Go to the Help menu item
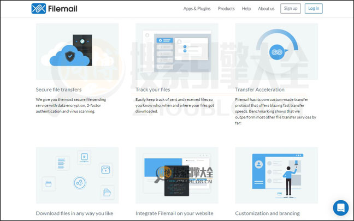354x221 pixels. [246, 9]
